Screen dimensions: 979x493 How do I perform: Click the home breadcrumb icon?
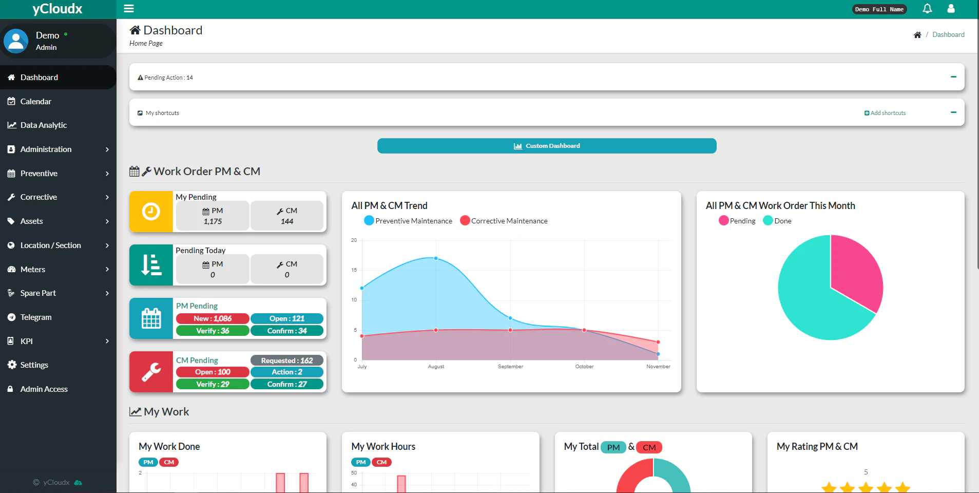coord(918,34)
